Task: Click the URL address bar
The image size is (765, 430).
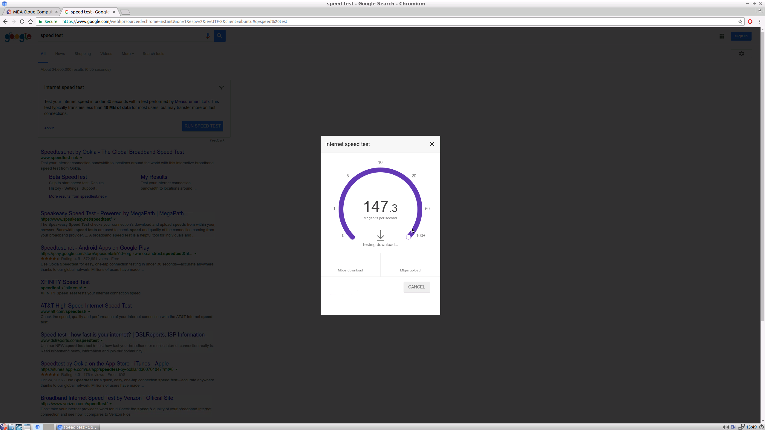Action: [388, 21]
